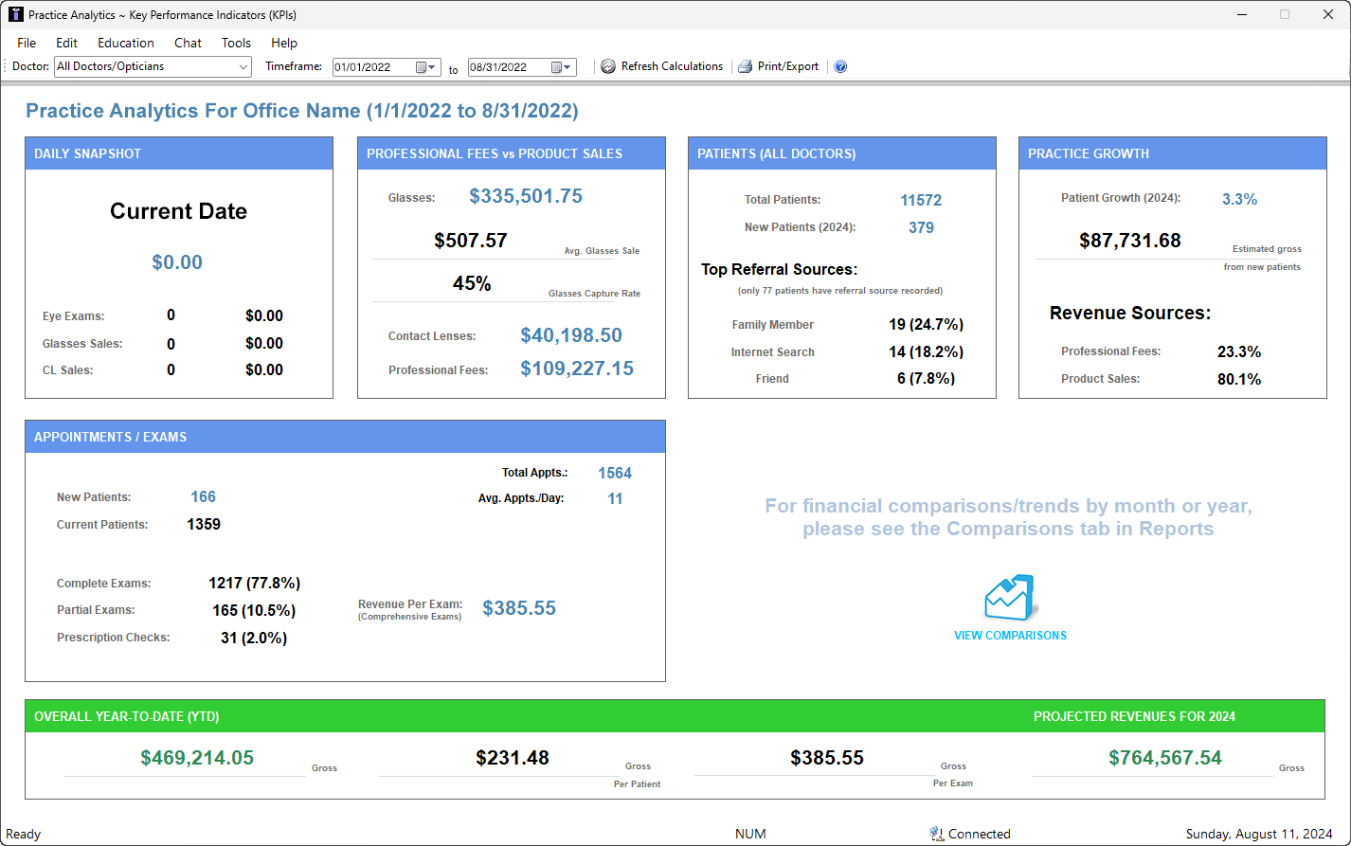Click the Practice Analytics app icon in title bar
Viewport: 1351px width, 846px height.
tap(15, 15)
